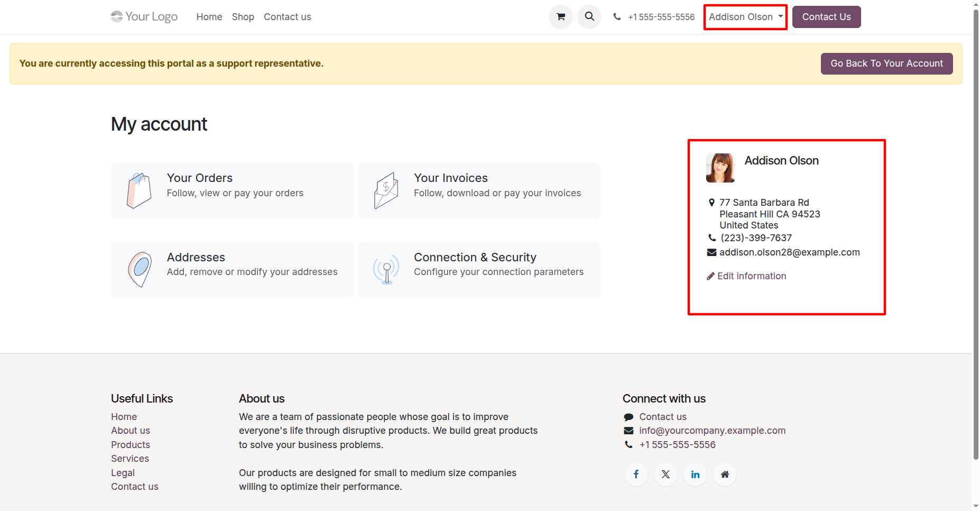
Task: Click addison.olson28@example.com text
Action: 790,252
